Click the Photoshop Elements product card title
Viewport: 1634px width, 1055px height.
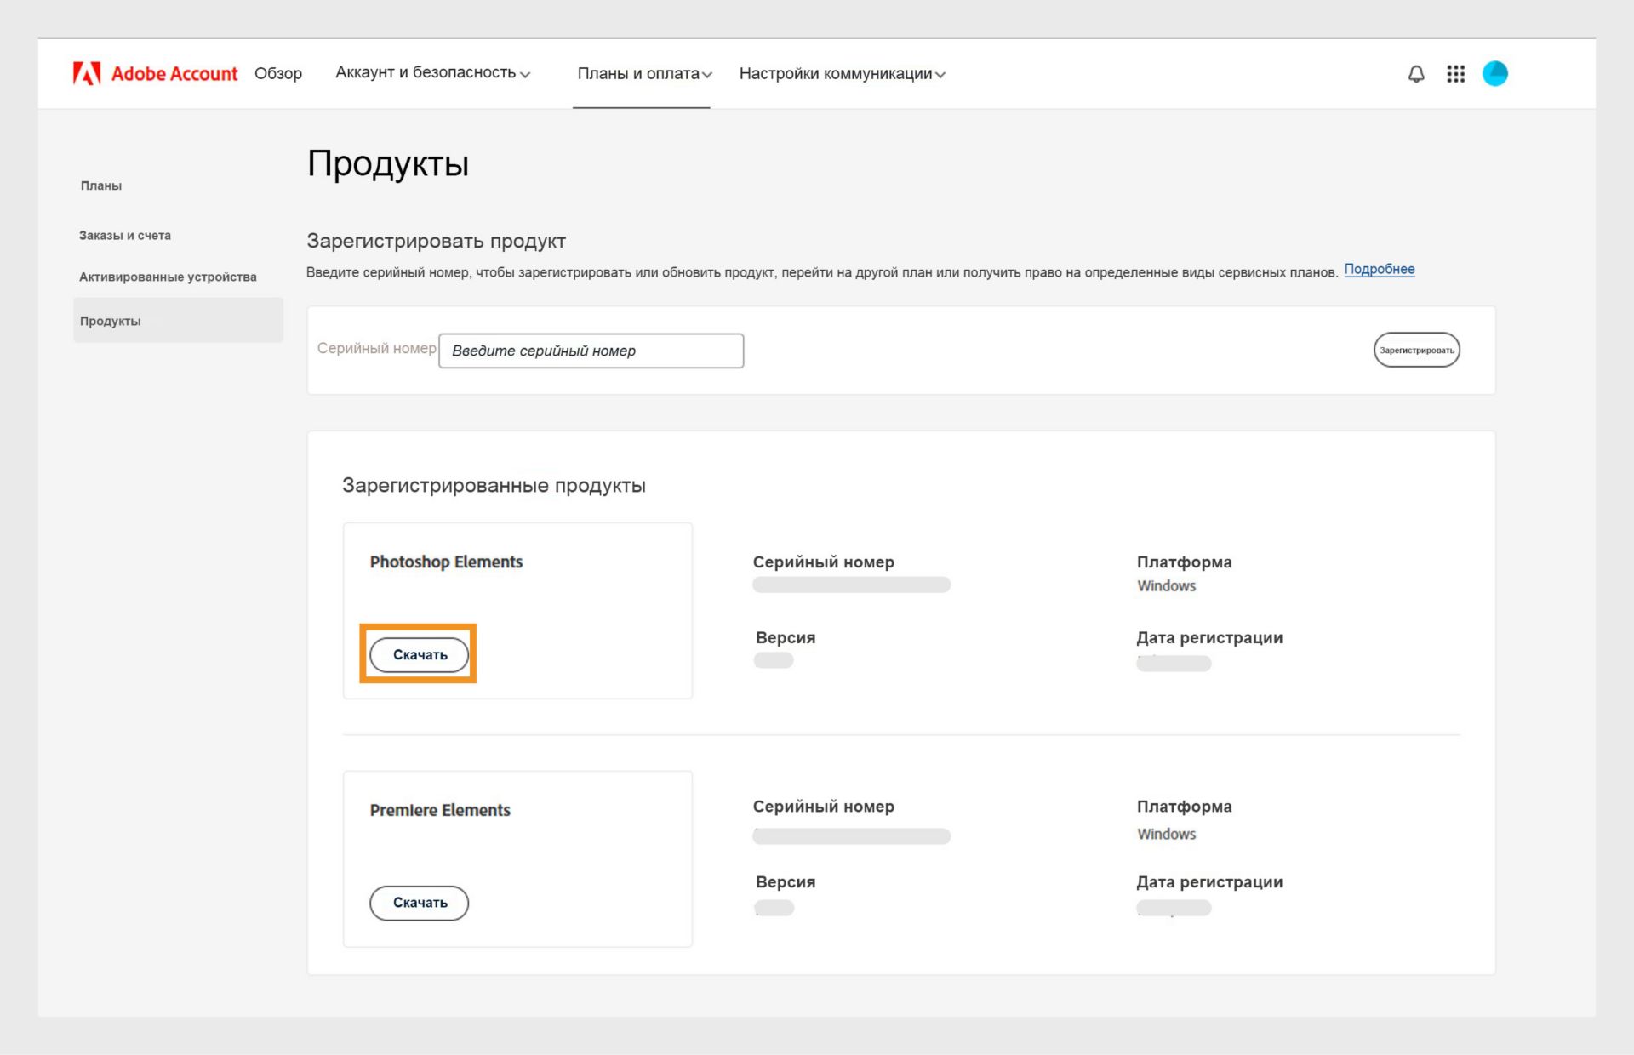coord(446,562)
